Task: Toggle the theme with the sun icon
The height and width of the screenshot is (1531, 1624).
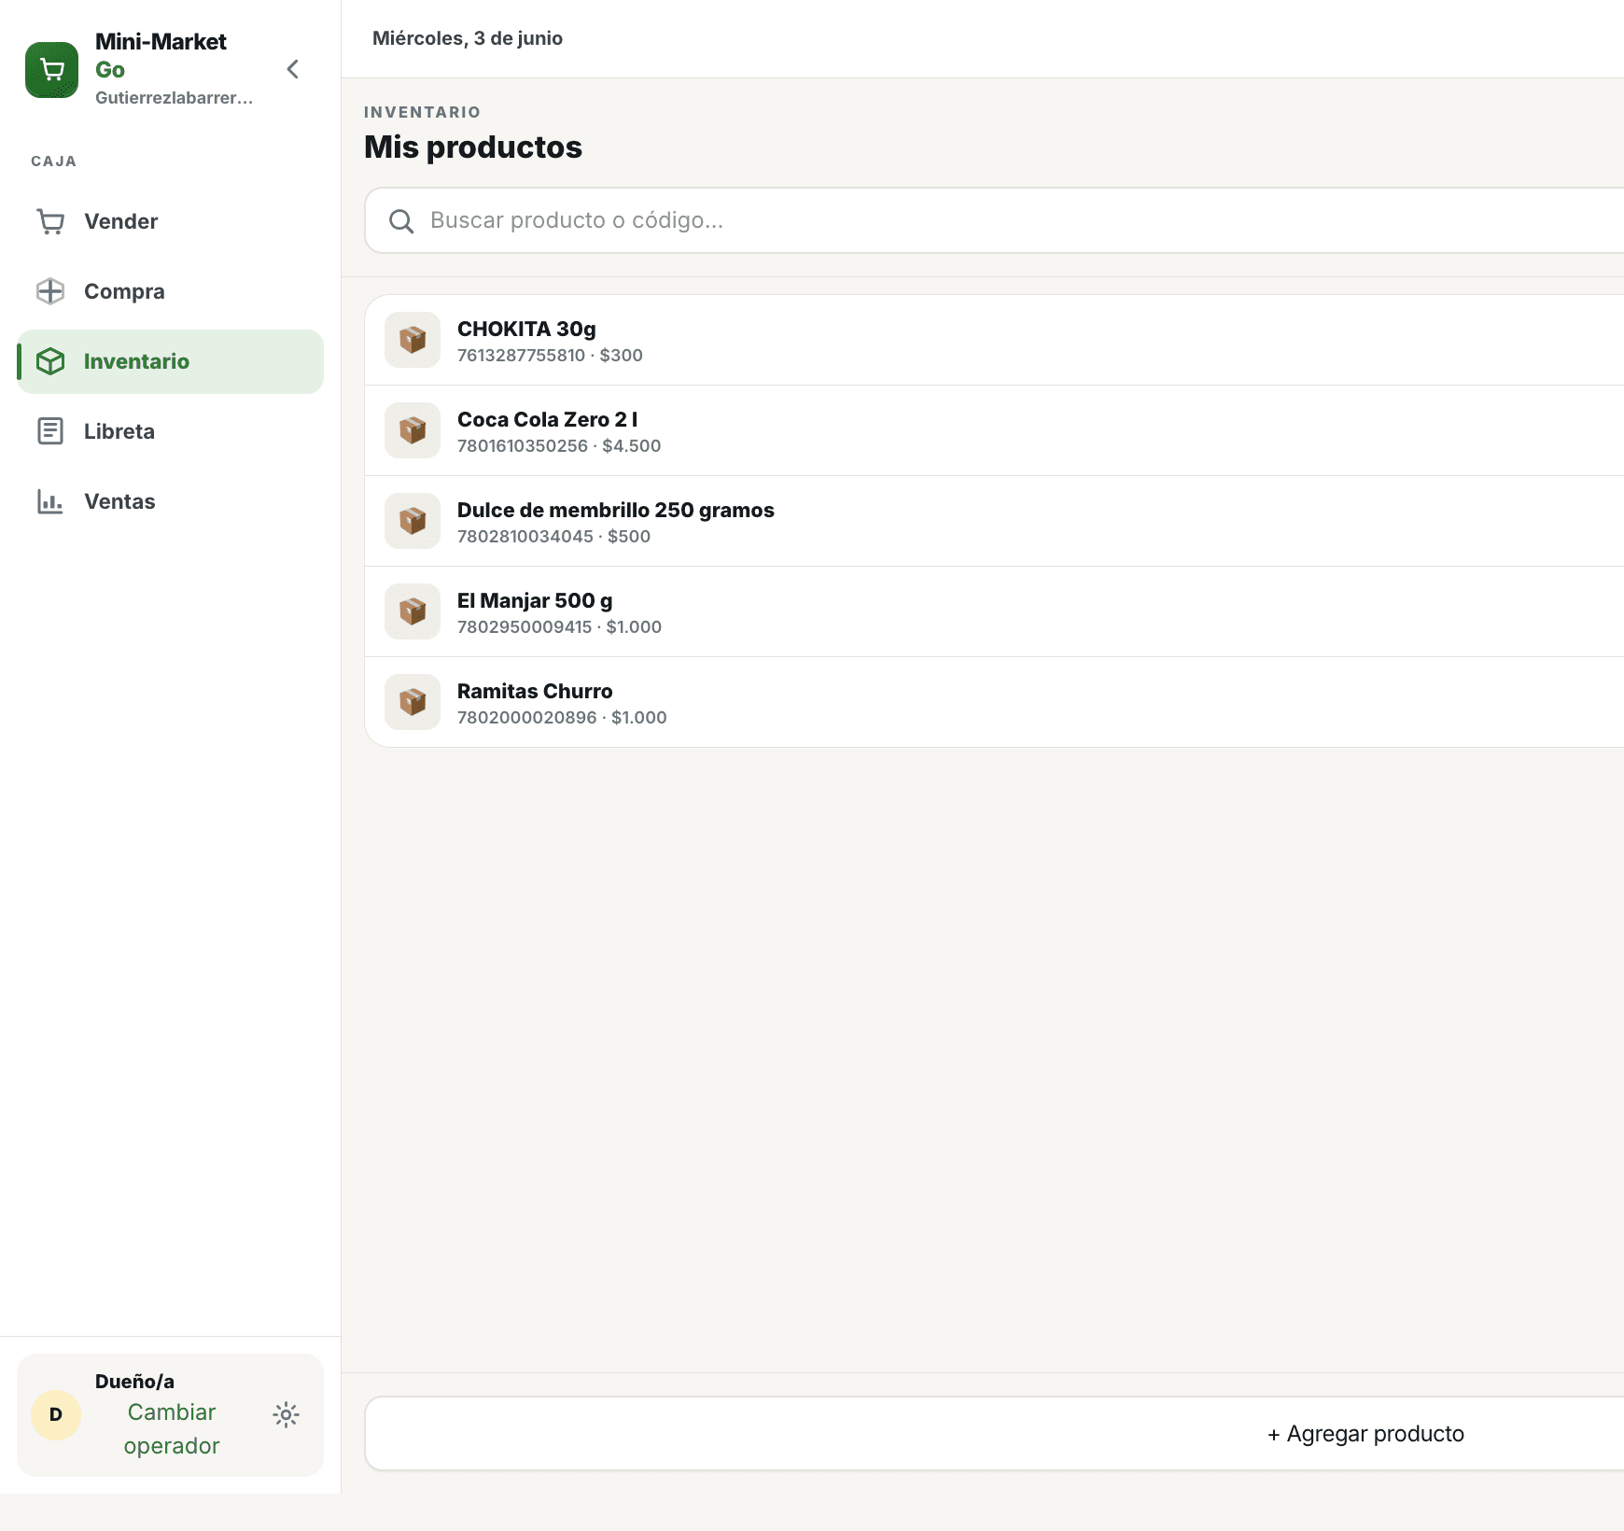Action: [286, 1415]
